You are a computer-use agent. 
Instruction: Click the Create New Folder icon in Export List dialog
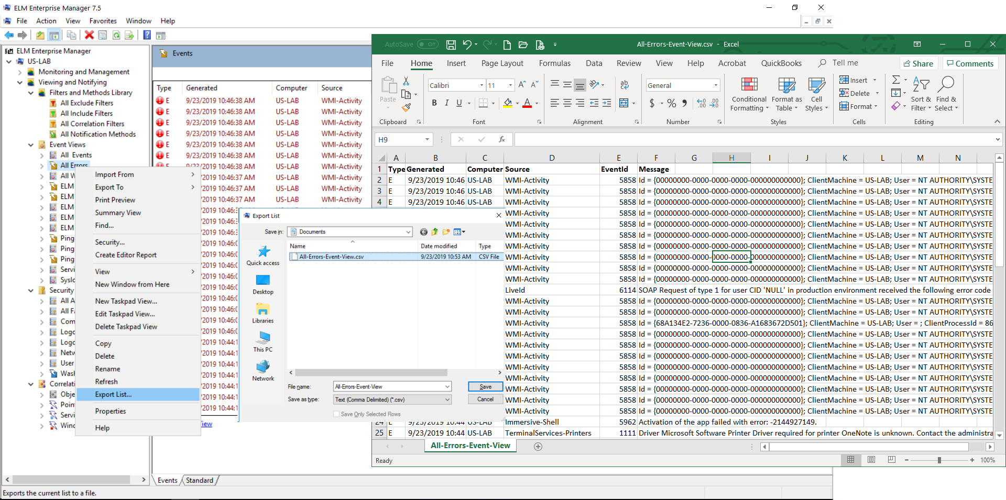tap(446, 232)
